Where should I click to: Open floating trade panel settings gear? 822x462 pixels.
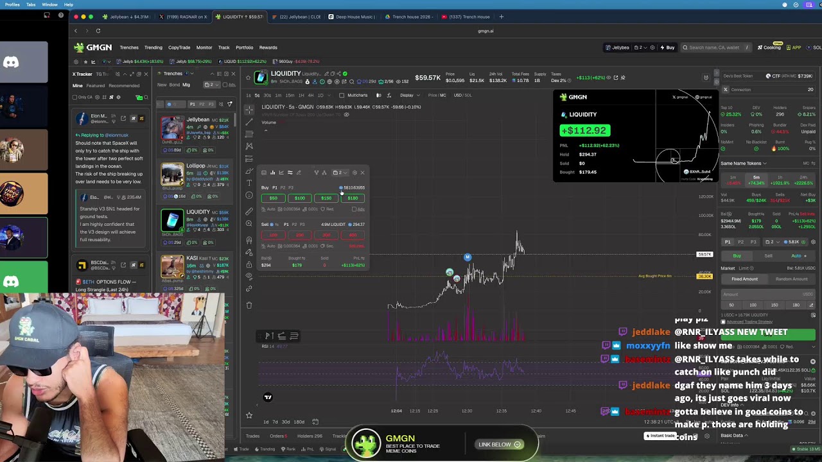click(x=354, y=173)
